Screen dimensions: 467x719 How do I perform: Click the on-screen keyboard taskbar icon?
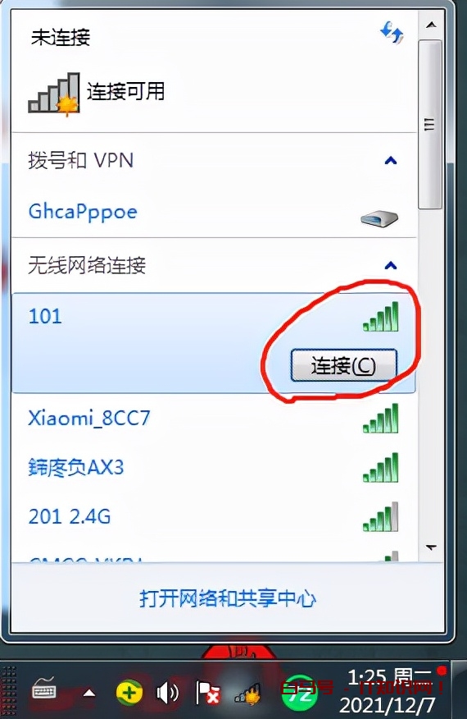[x=44, y=689]
